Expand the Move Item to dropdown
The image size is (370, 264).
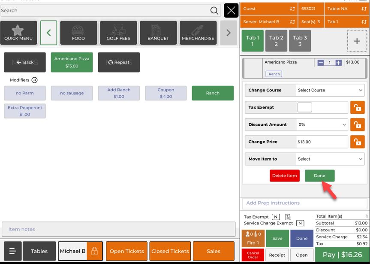click(x=330, y=159)
